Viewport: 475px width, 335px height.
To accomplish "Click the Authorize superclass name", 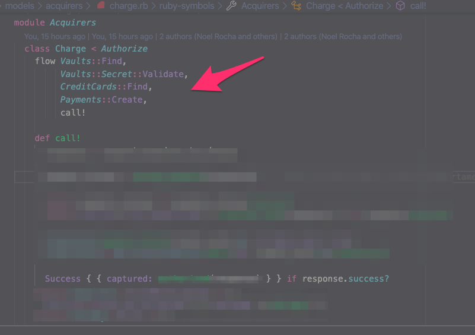I will (124, 49).
